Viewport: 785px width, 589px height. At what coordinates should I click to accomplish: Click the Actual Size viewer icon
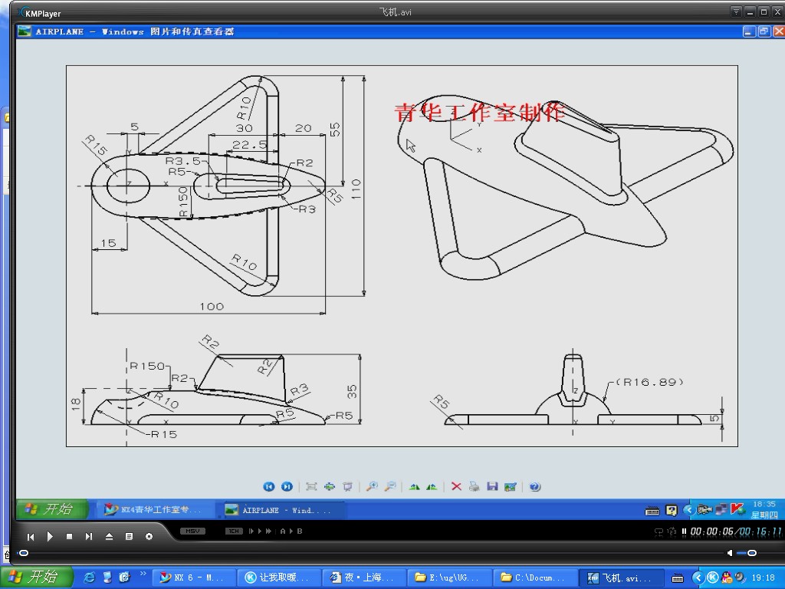pos(330,486)
